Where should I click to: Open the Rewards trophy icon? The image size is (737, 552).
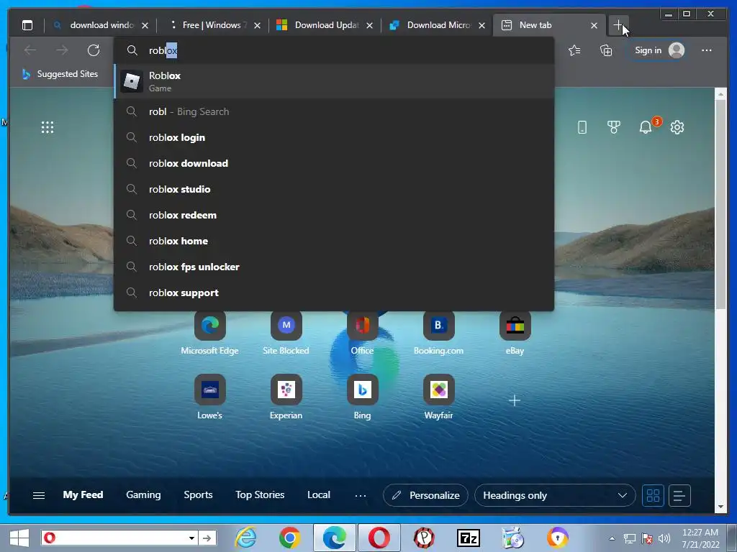(x=613, y=127)
